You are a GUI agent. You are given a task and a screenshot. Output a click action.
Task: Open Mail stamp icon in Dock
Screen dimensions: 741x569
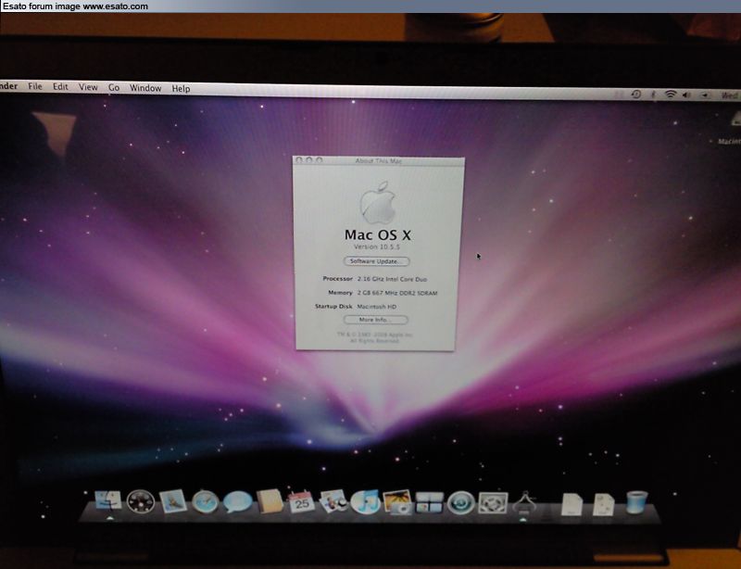[172, 501]
